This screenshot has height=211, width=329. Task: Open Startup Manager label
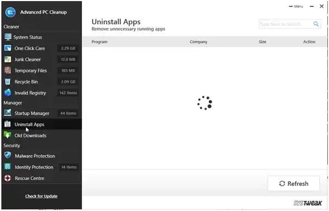point(31,113)
